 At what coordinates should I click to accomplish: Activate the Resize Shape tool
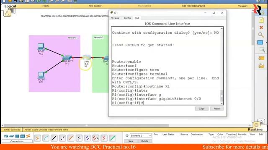coord(262,50)
